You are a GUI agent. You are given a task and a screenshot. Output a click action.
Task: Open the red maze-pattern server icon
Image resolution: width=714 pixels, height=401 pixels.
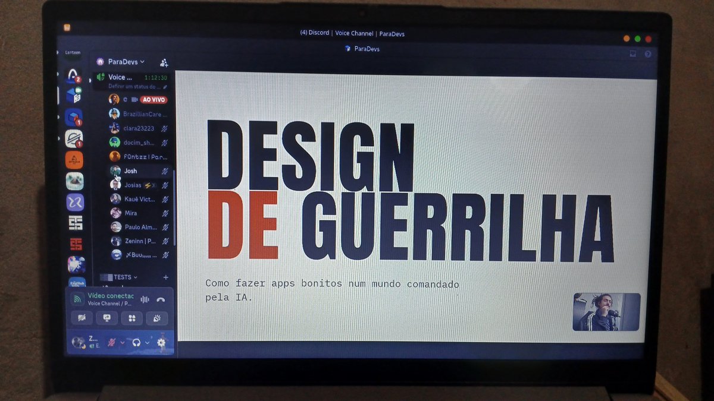[x=76, y=244]
